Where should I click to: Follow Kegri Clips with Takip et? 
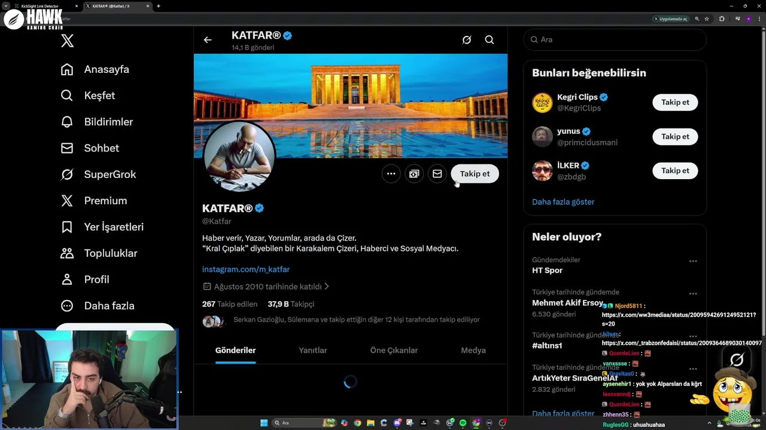pyautogui.click(x=675, y=102)
